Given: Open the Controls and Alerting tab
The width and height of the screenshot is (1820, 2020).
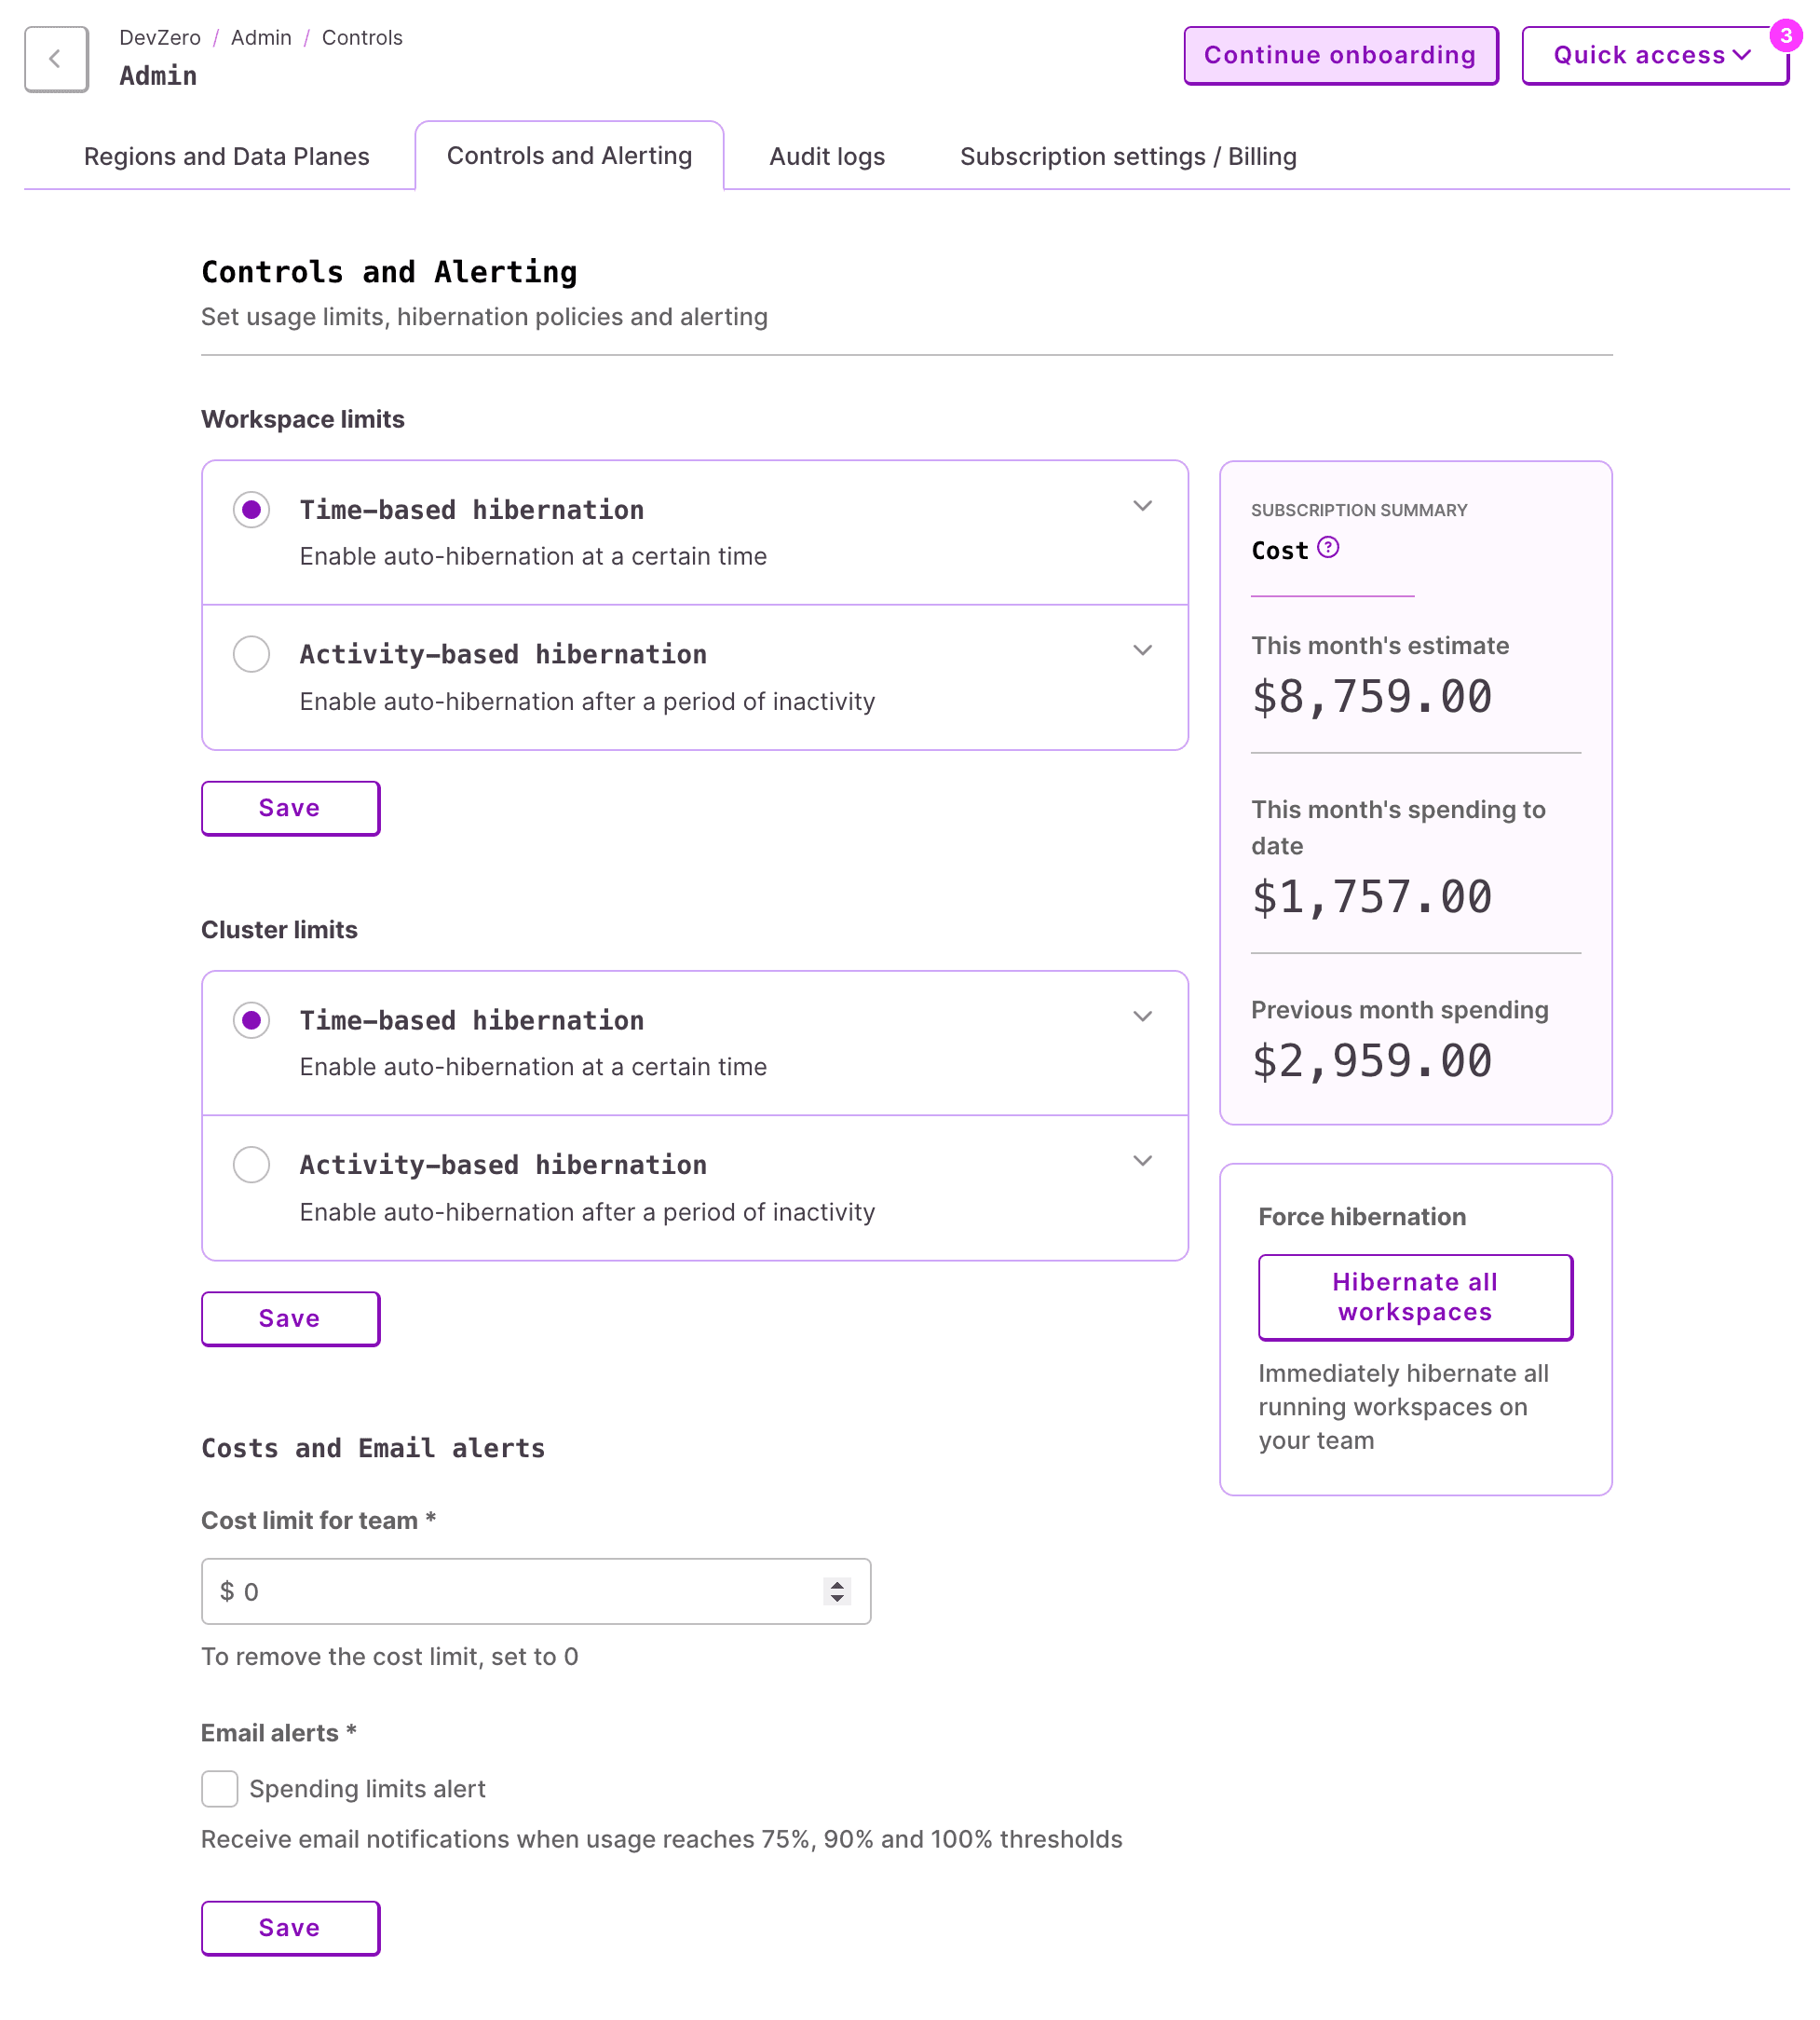Looking at the screenshot, I should pyautogui.click(x=569, y=157).
